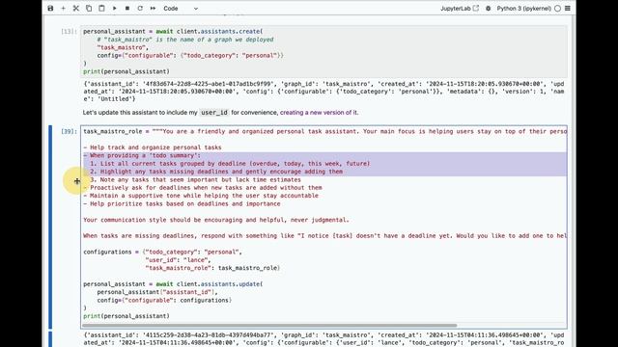The height and width of the screenshot is (347, 618).
Task: Save the notebook with the disk icon
Action: (x=50, y=9)
